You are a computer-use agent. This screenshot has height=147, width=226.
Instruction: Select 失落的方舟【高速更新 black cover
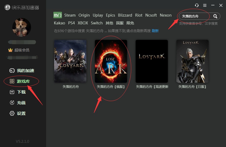pyautogui.click(x=152, y=61)
